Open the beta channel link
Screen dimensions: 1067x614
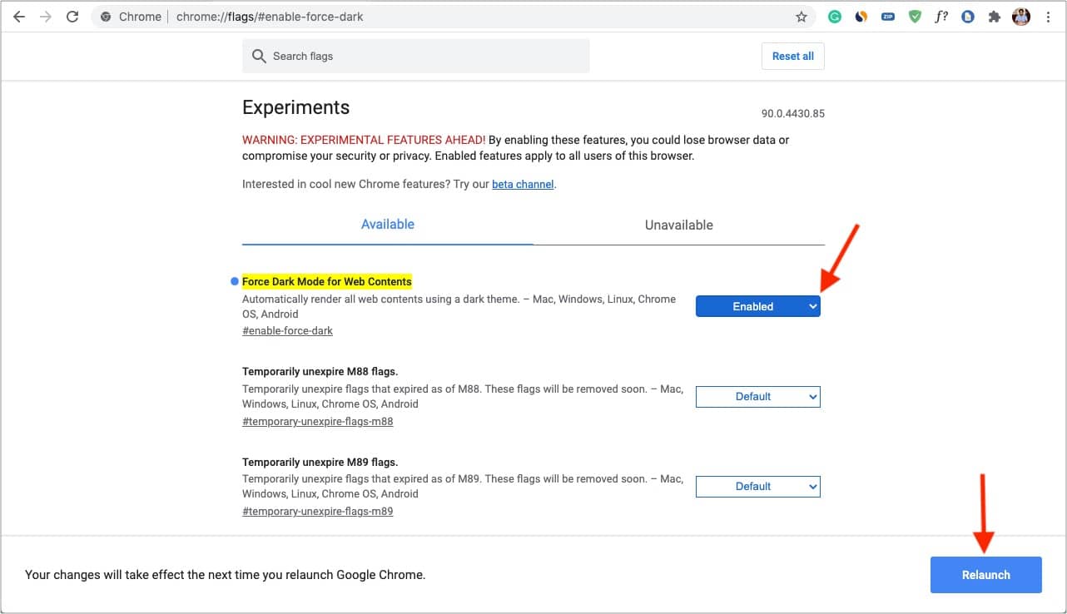click(523, 184)
